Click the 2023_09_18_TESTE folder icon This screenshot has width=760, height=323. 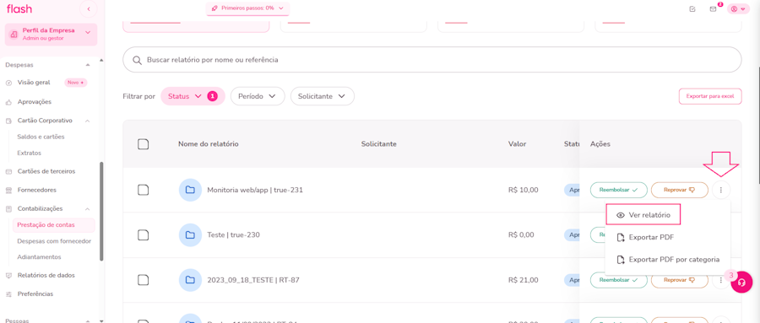tap(190, 280)
